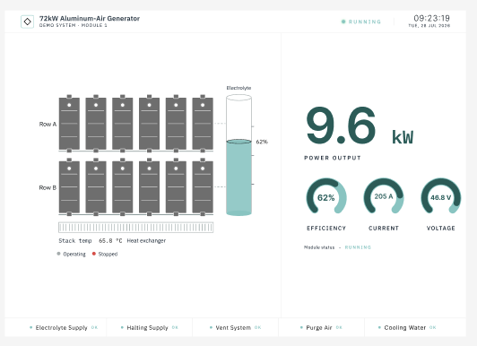Select the leftmost cell in Row B

click(69, 187)
